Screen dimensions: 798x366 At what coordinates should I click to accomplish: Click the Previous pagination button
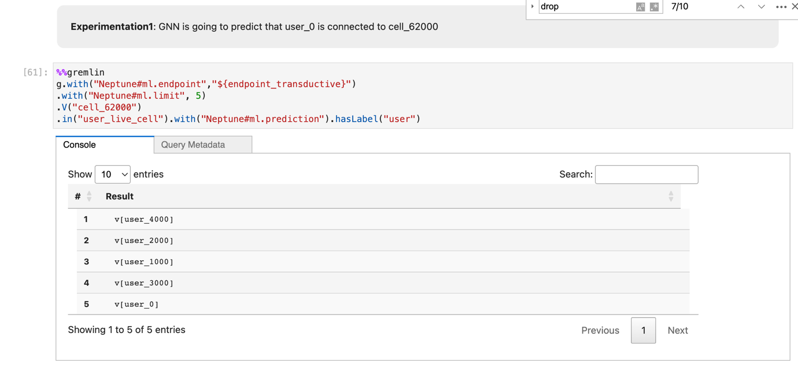pos(600,330)
